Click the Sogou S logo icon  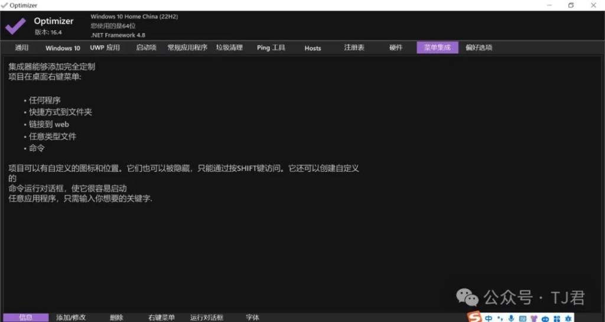(475, 317)
